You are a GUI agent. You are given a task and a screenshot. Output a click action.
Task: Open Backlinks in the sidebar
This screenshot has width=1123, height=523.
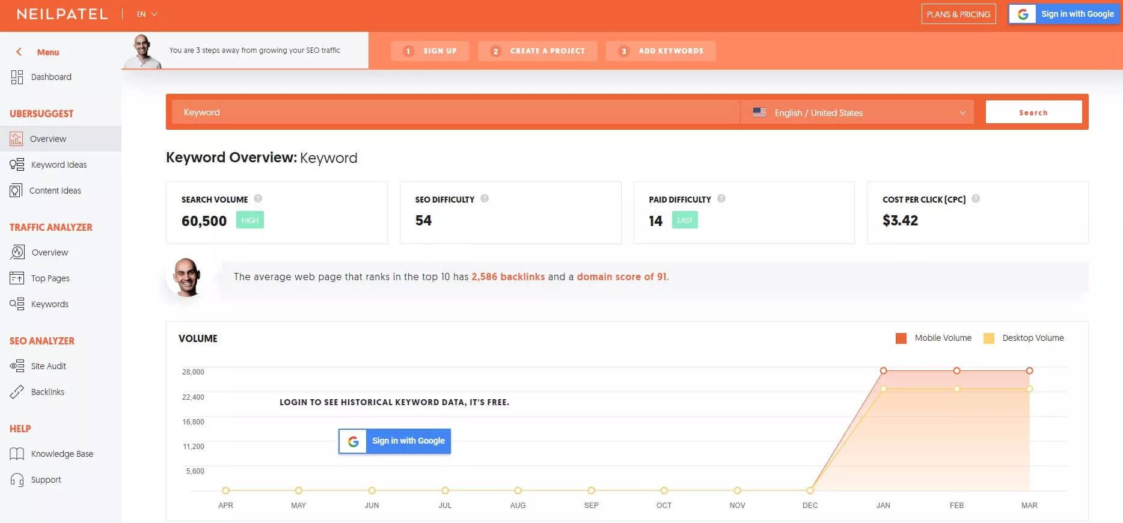click(47, 392)
